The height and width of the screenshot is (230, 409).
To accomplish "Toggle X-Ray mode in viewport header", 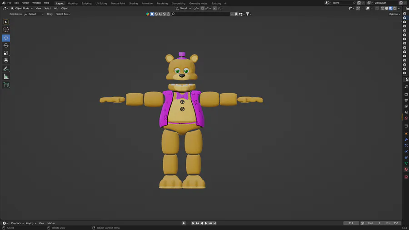I will (377, 8).
